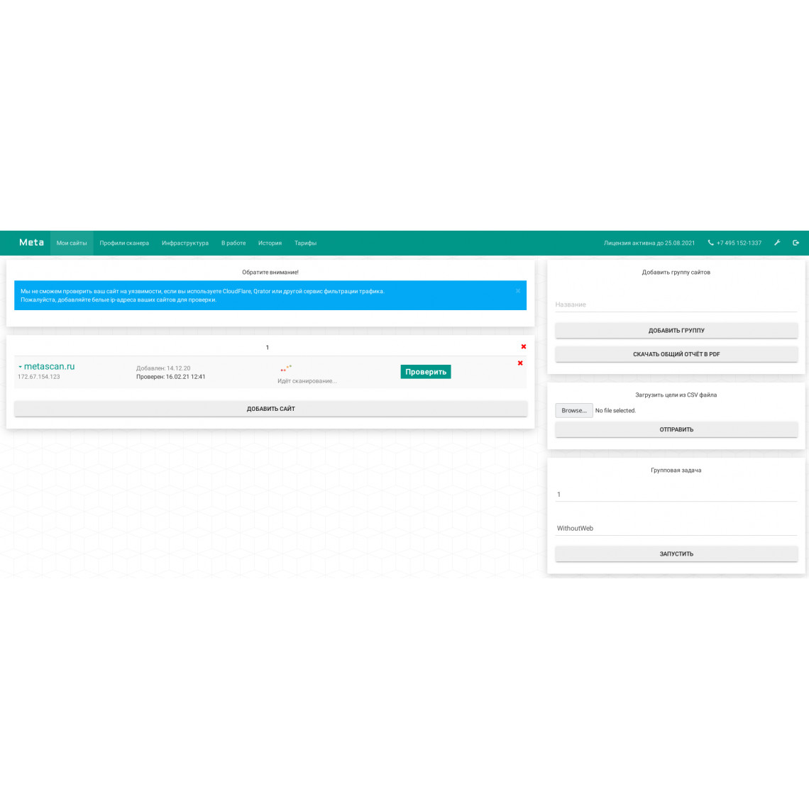The height and width of the screenshot is (809, 809).
Task: Click phone number +7 495 152-1337
Action: tap(739, 243)
